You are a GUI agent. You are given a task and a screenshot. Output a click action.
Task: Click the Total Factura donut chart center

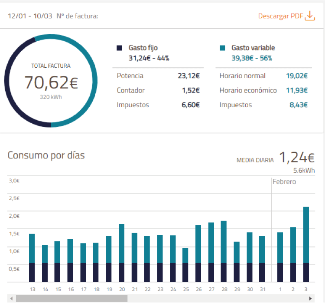pyautogui.click(x=51, y=82)
